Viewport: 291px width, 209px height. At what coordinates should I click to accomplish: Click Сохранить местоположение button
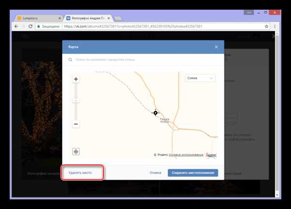coord(193,173)
